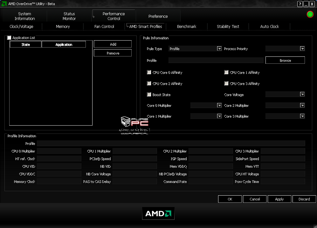Click the Row Cycle Time field

(x=283, y=182)
